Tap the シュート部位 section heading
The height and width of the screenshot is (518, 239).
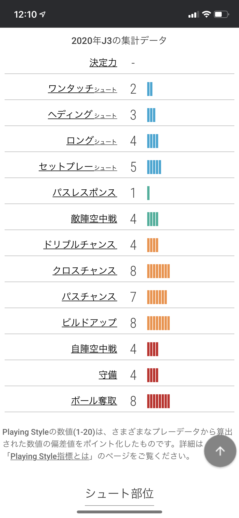(119, 494)
